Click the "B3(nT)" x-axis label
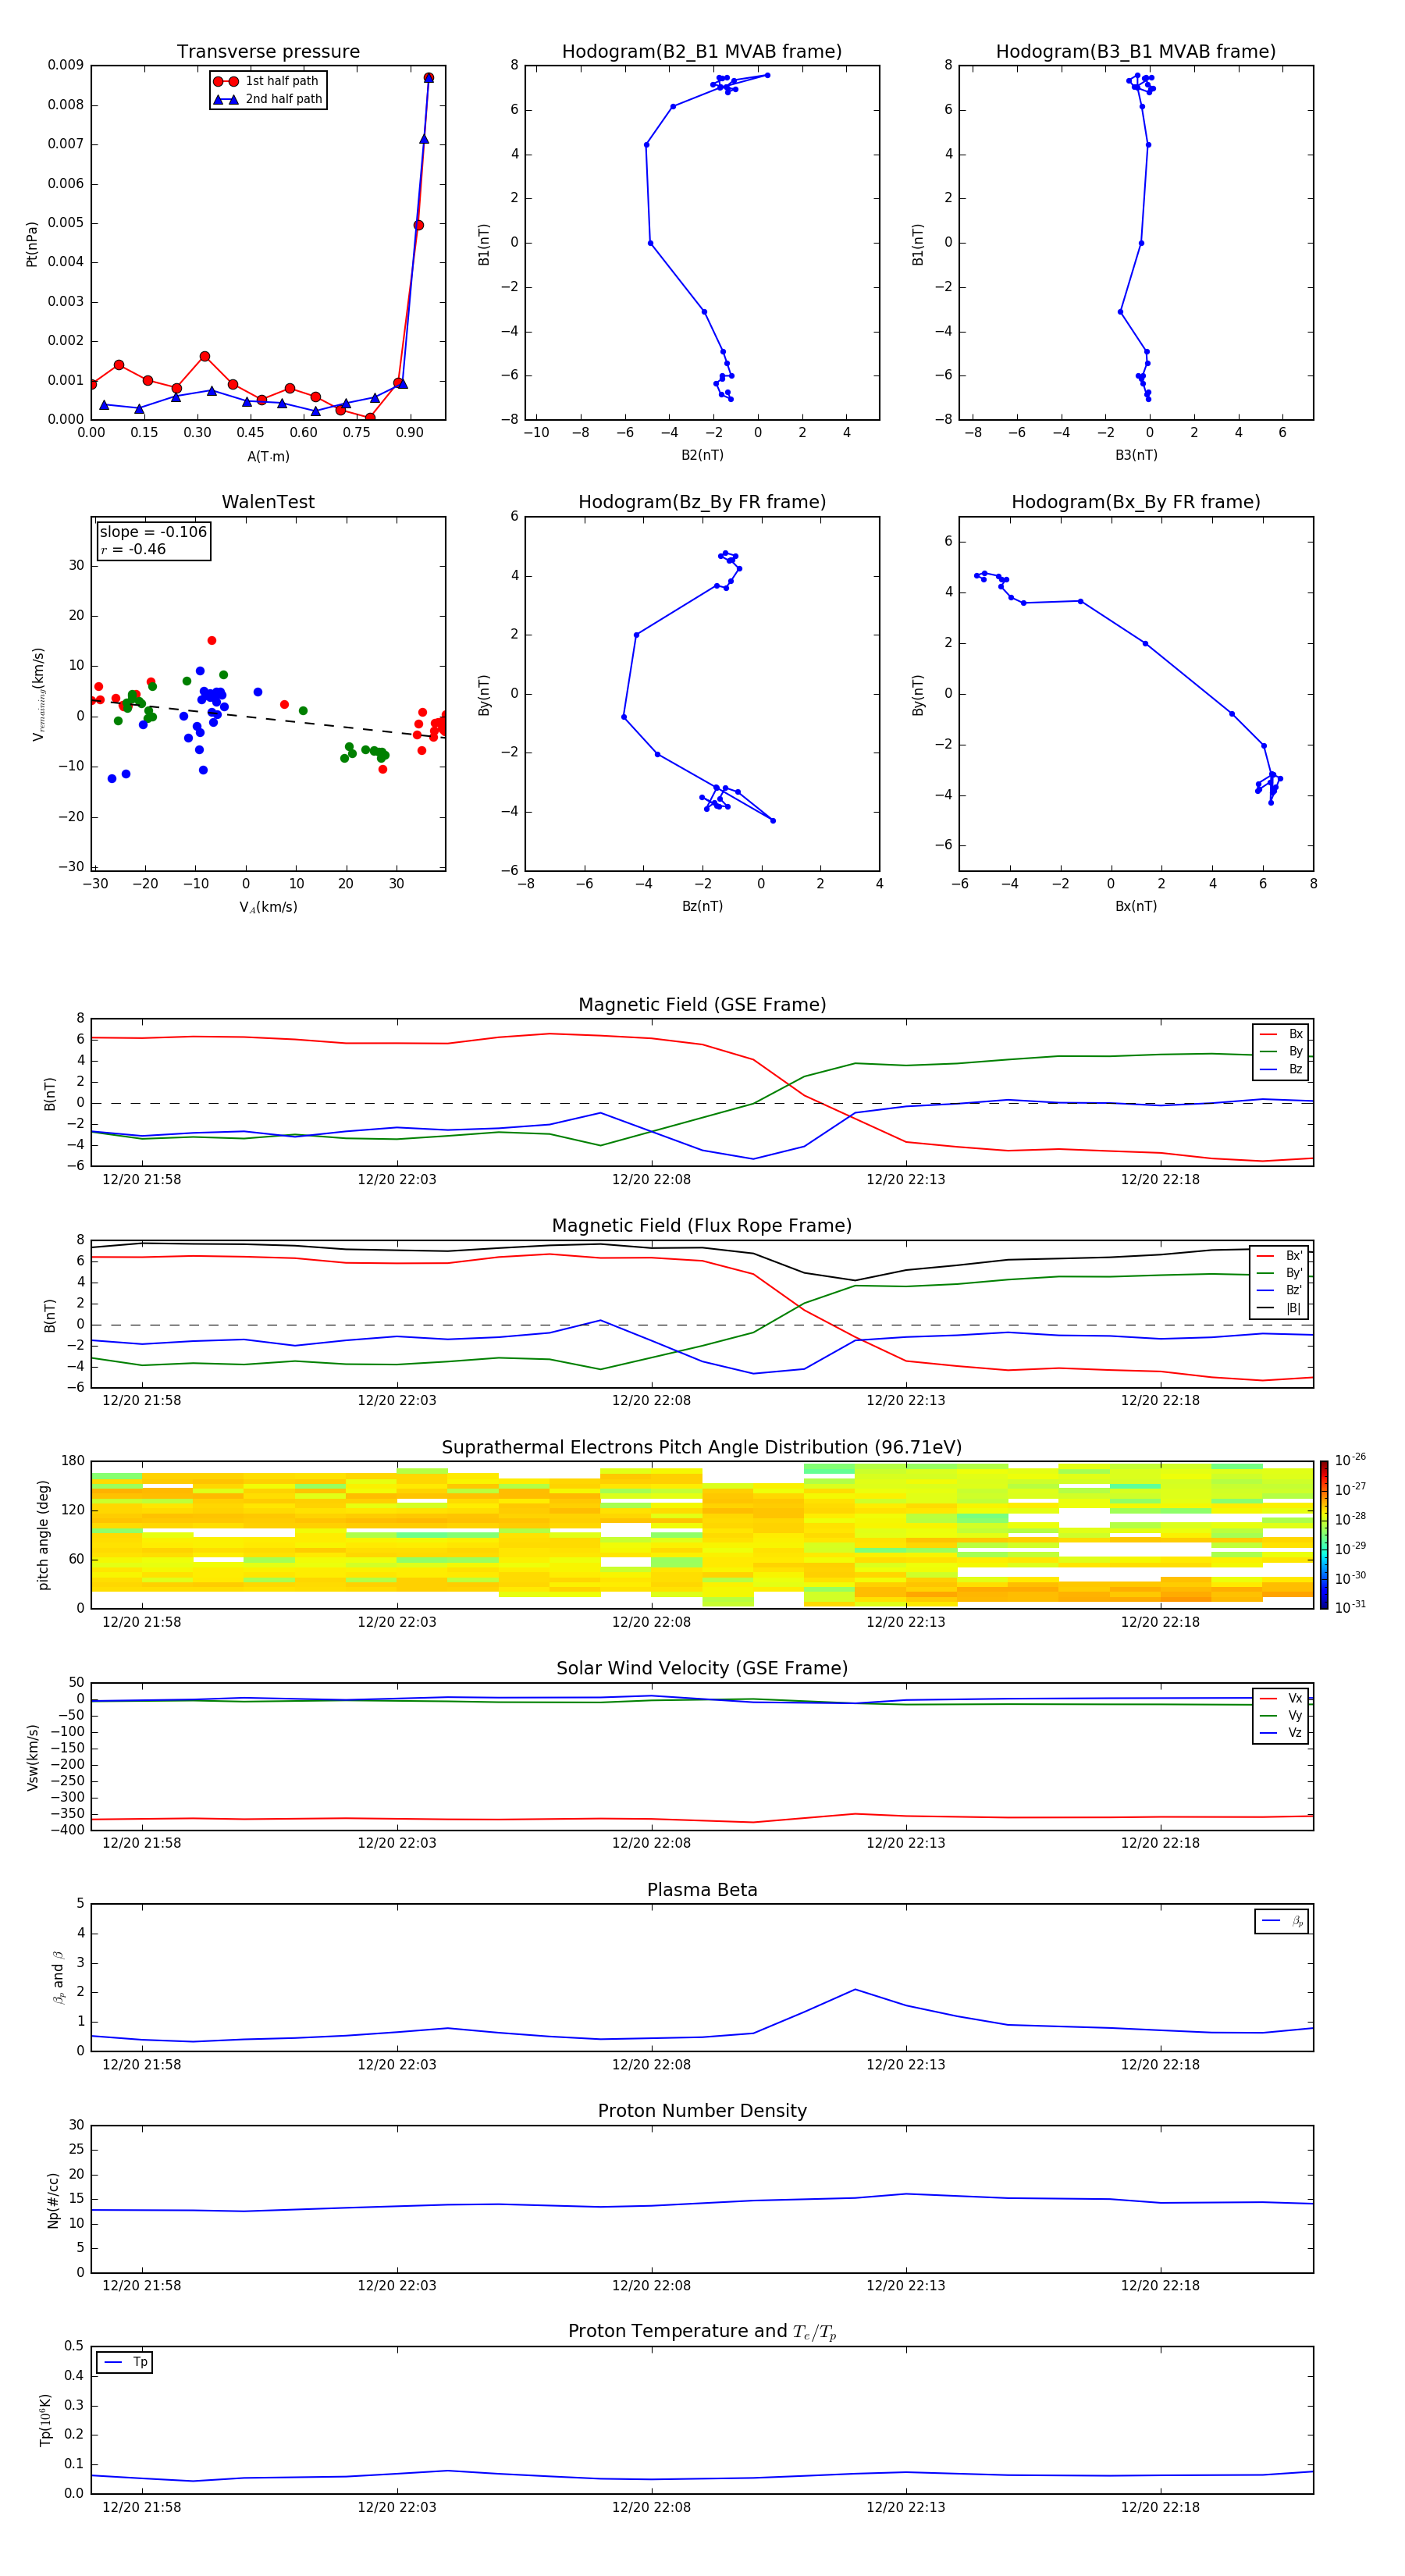Viewport: 1405px width, 2576px height. pyautogui.click(x=1136, y=455)
